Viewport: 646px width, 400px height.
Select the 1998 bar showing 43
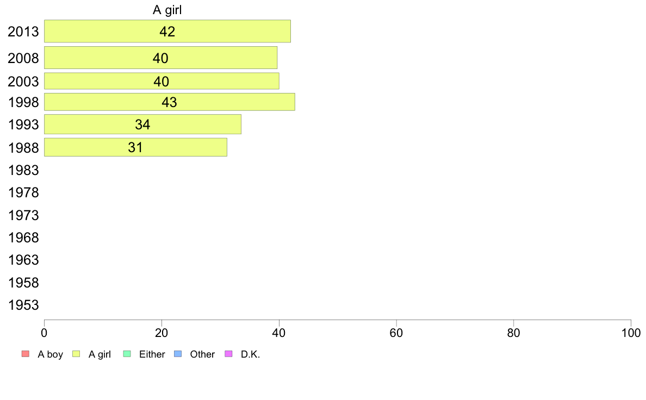point(169,102)
